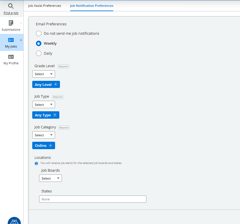
Task: Remove the Any Type tag
Action: click(55, 115)
